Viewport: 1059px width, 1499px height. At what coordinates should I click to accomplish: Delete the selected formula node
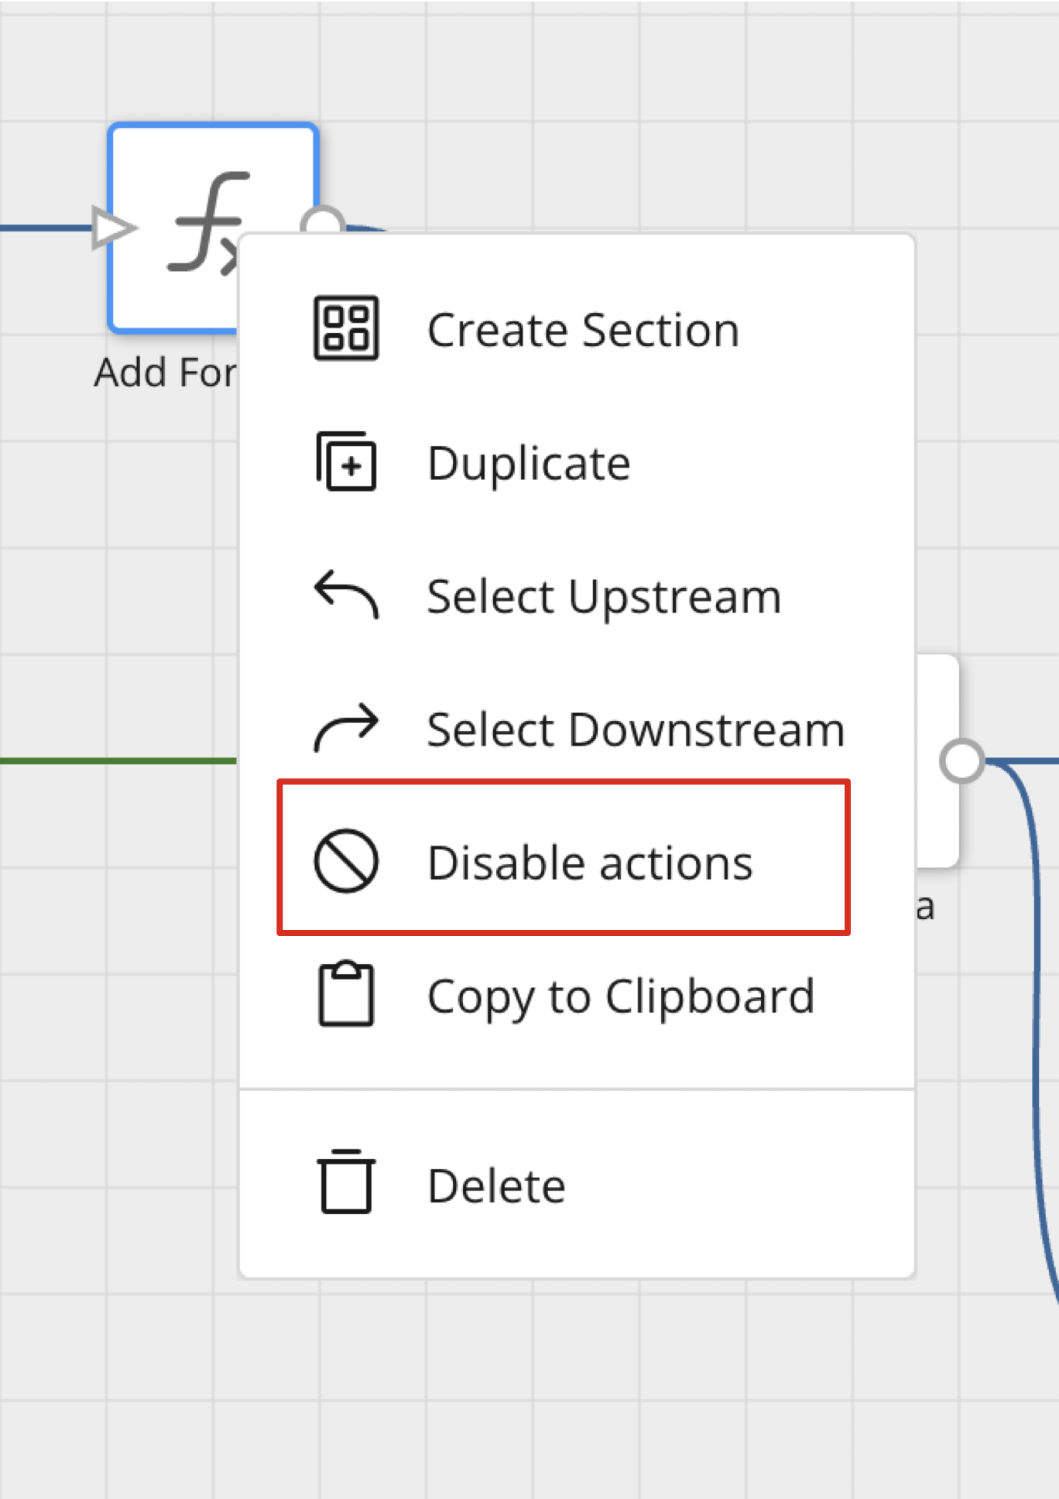pyautogui.click(x=496, y=1183)
